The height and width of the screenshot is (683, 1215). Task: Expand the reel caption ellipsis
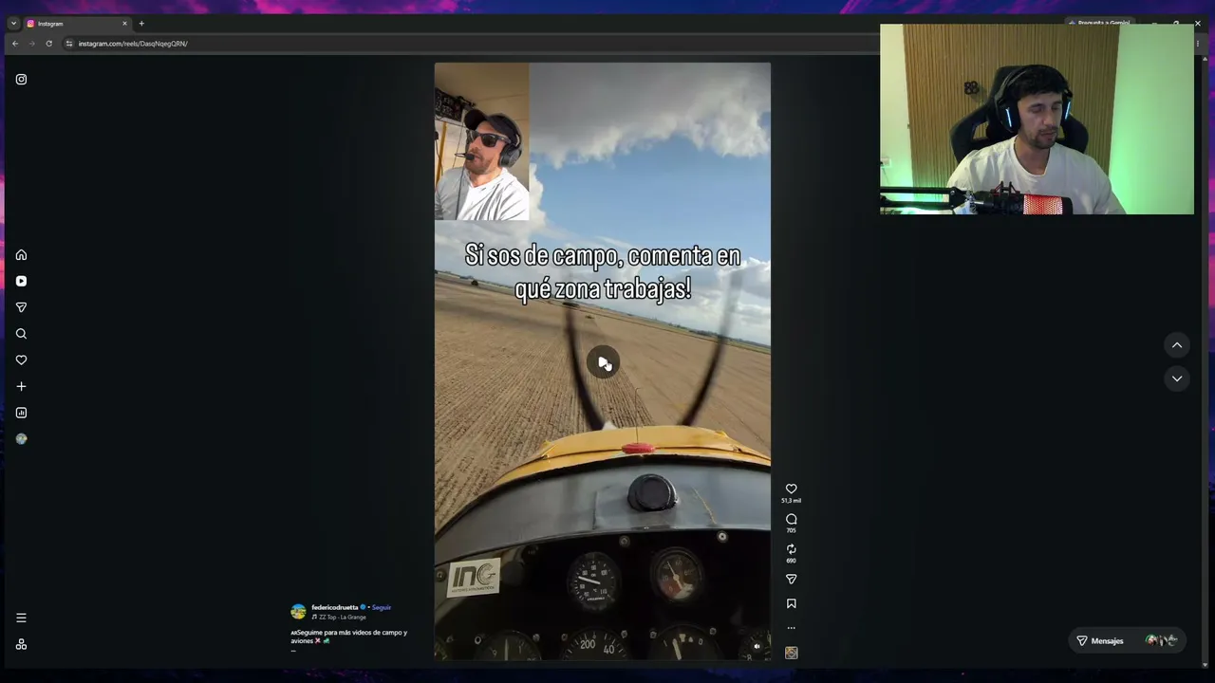(x=293, y=650)
